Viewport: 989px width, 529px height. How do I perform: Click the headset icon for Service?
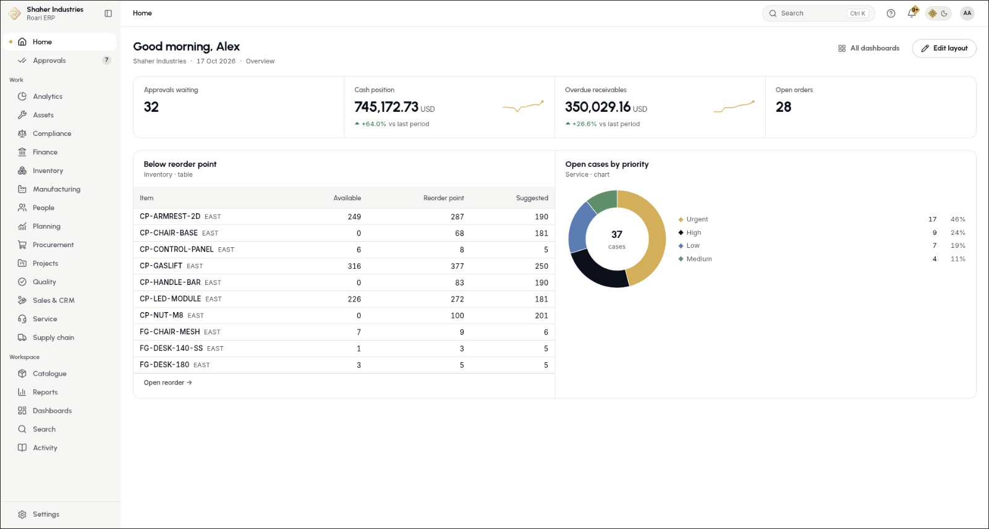pyautogui.click(x=22, y=319)
